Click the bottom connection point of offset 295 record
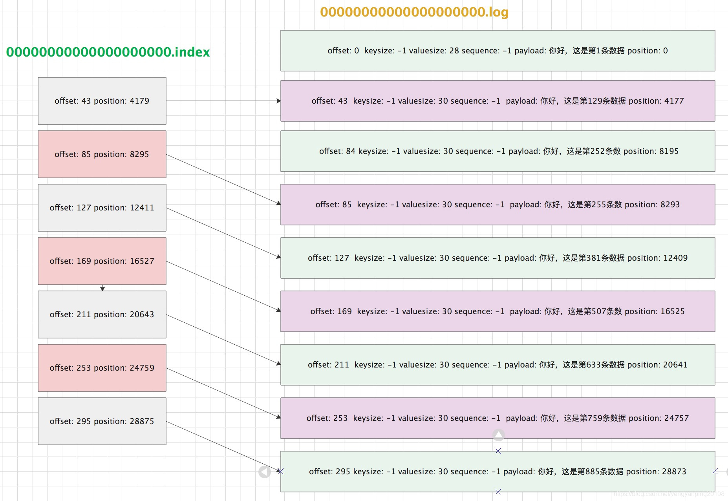 (498, 492)
